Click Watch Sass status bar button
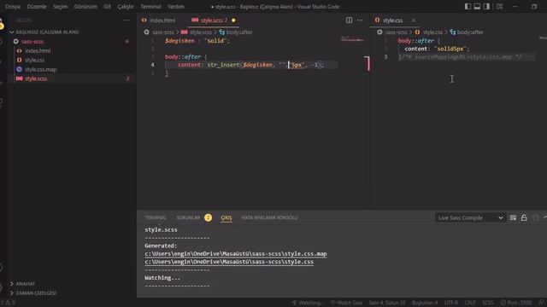547x307 pixels. point(346,303)
